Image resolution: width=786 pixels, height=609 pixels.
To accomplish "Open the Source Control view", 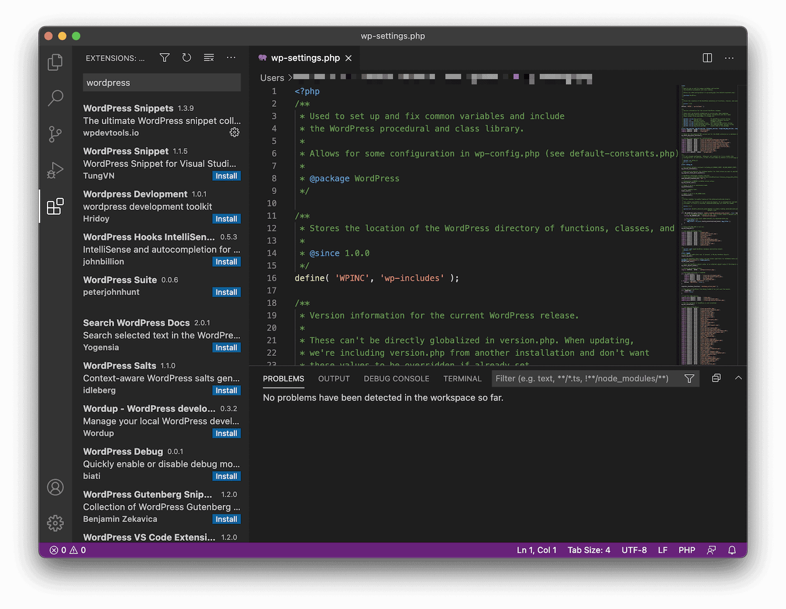I will click(55, 134).
